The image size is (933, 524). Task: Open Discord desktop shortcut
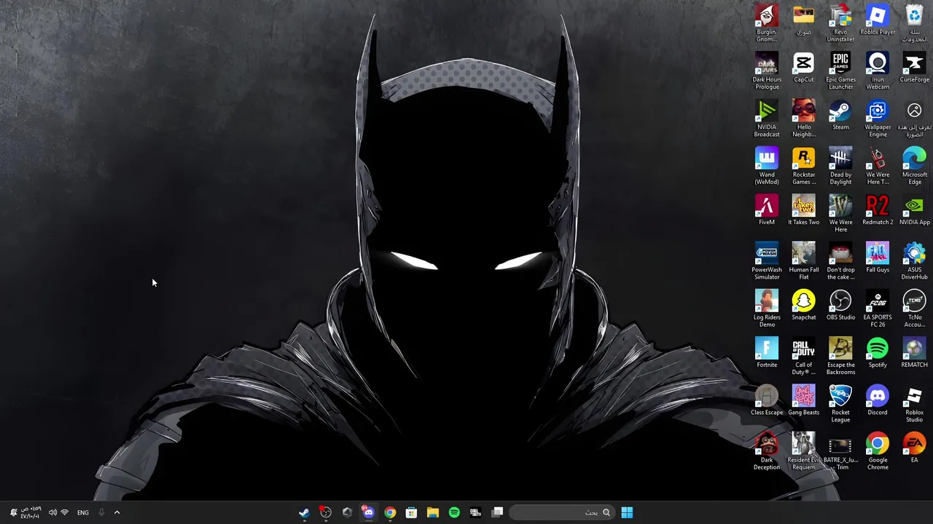tap(878, 400)
